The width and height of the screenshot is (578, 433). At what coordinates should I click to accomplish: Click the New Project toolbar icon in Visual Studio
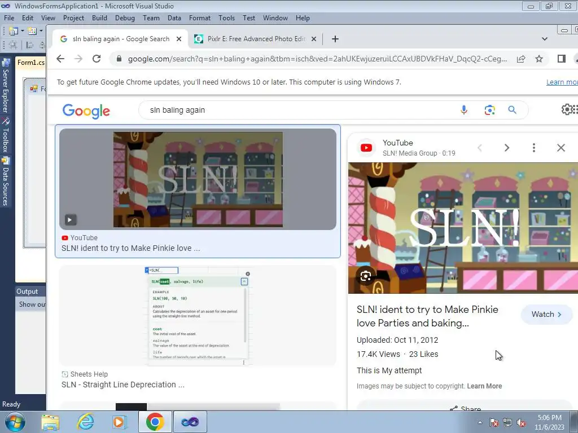tap(14, 32)
